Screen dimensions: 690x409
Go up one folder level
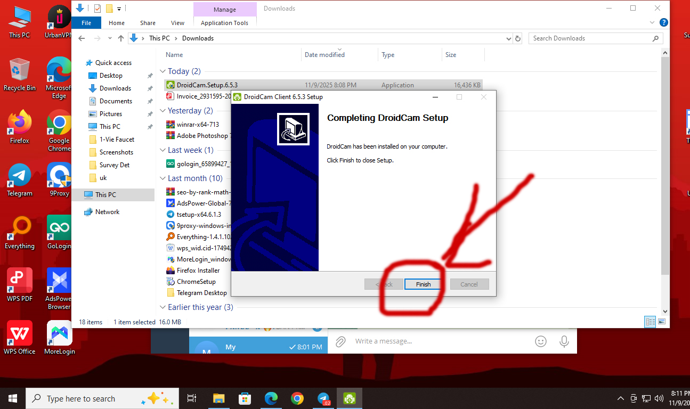click(121, 38)
